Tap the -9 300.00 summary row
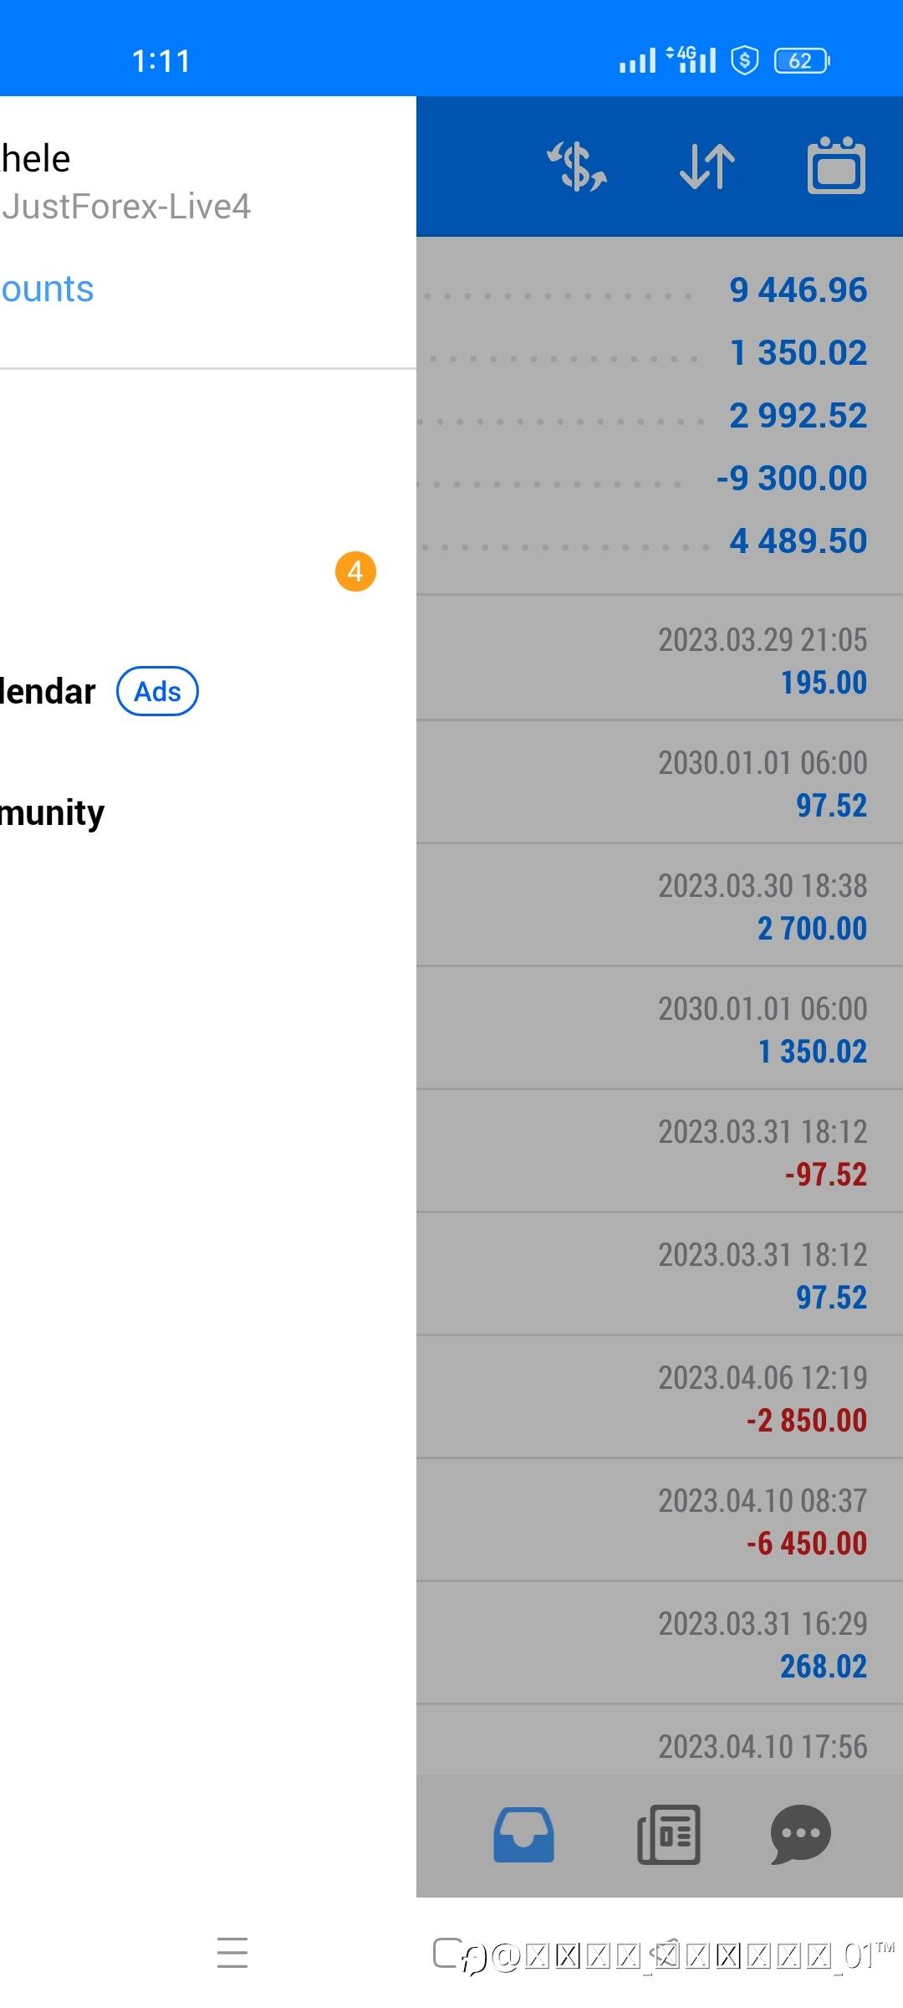This screenshot has height=2008, width=903. click(x=659, y=479)
